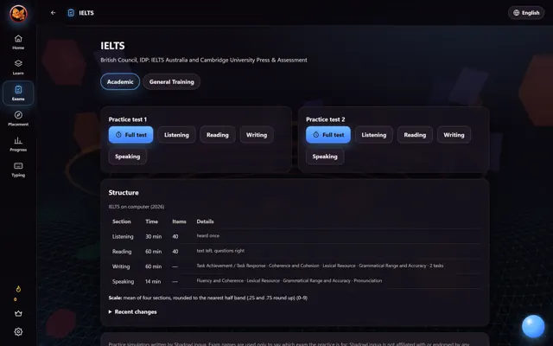Image resolution: width=553 pixels, height=346 pixels.
Task: Click 'text left, questions right' detail
Action: 220,251
